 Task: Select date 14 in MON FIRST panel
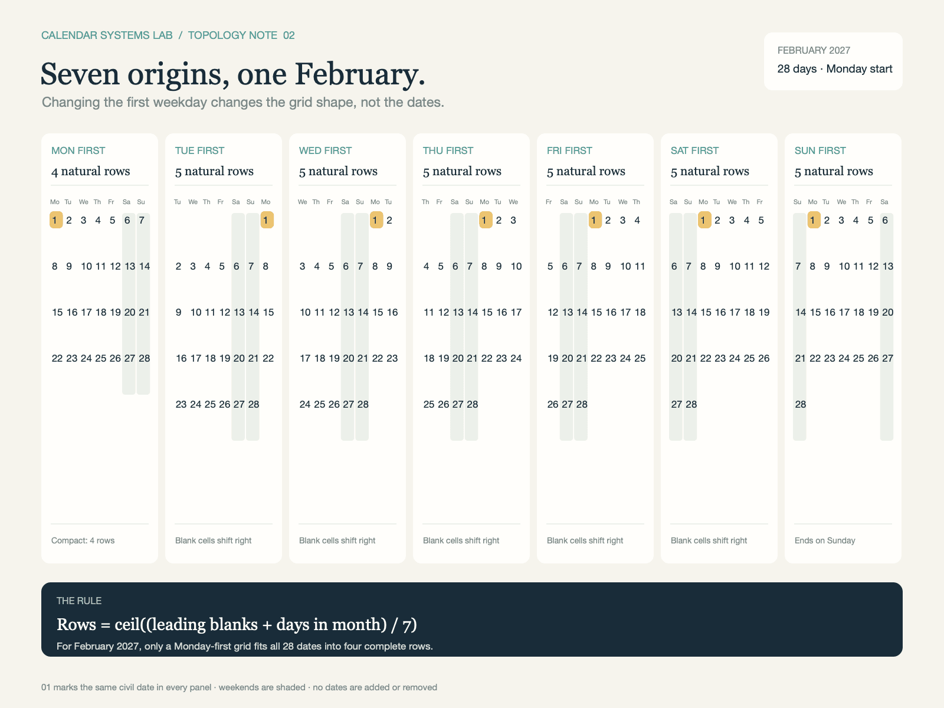[x=144, y=266]
